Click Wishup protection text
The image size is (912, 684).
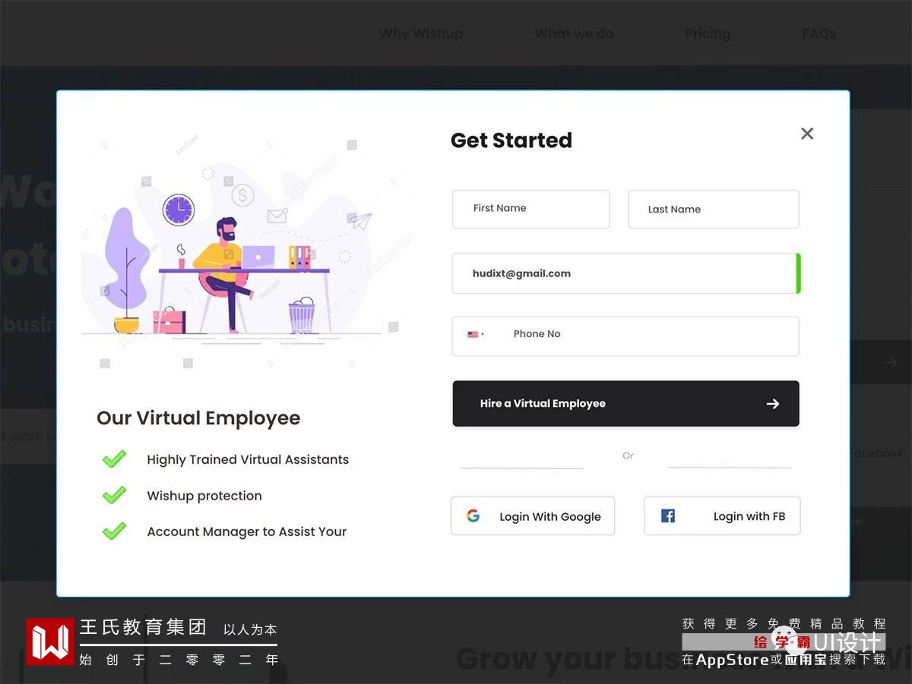(204, 496)
